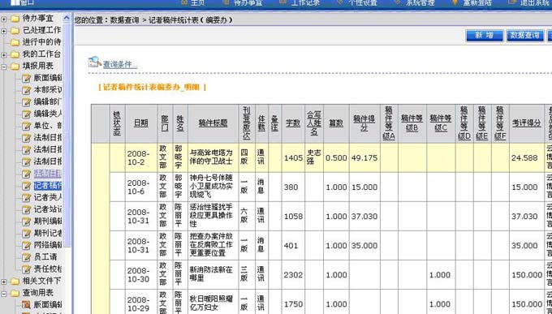
Task: Select the 记者稿件 form icon in sidebar
Action: 27,186
